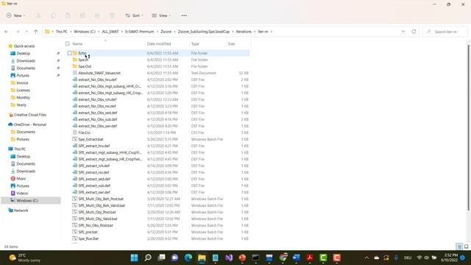Screen dimensions: 471x265
Task: Go up one folder level
Action: [x=35, y=32]
